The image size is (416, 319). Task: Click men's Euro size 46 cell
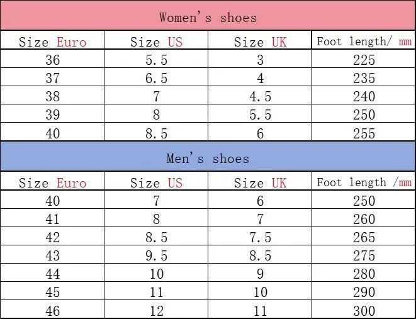pos(52,310)
